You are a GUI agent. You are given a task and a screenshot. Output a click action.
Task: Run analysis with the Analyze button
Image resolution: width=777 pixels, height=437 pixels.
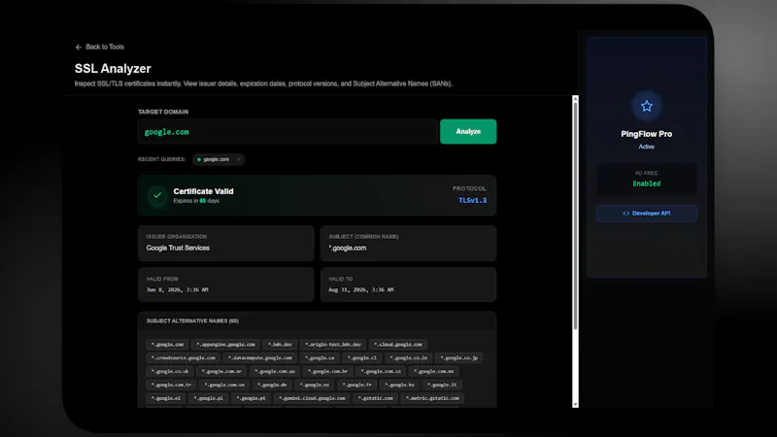click(468, 131)
